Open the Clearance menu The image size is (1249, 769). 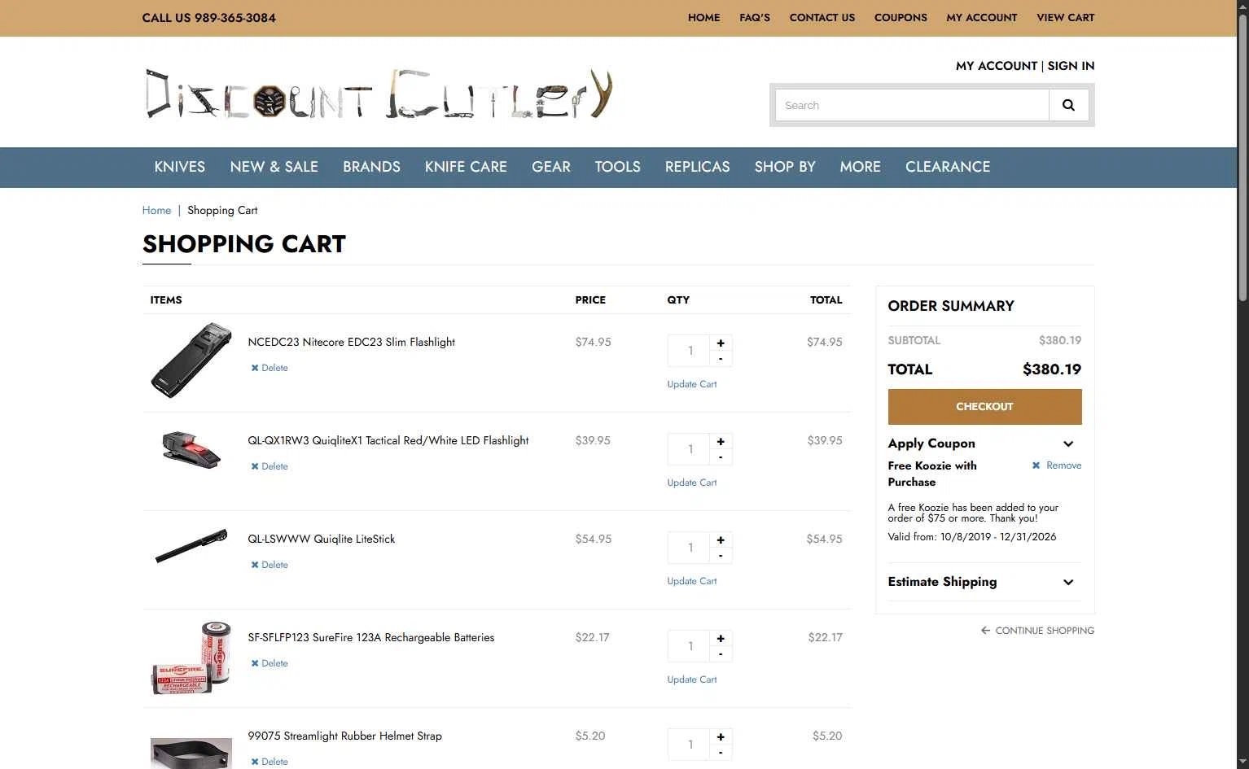point(948,167)
